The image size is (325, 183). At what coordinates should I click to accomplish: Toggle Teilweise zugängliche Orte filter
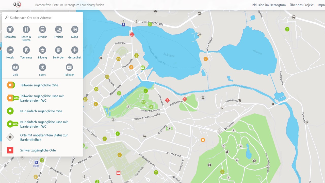39,85
